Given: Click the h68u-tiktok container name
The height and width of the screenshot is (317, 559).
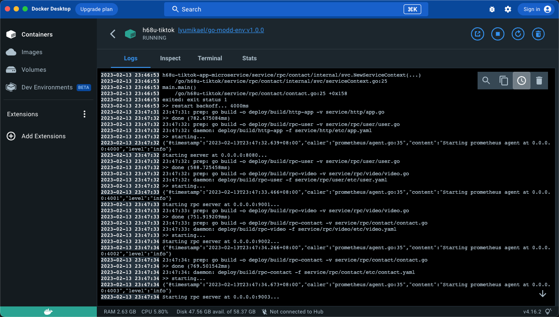Looking at the screenshot, I should pyautogui.click(x=158, y=30).
